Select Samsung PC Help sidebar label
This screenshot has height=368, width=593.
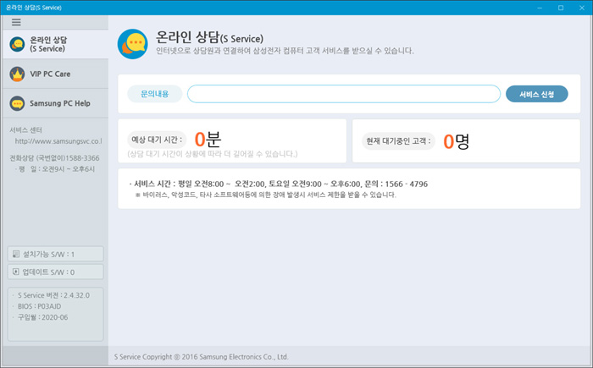[x=60, y=103]
